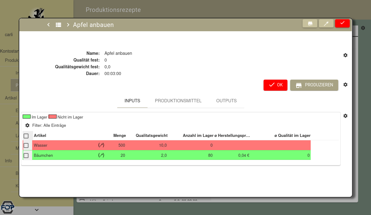Go to previous recipe with left chevron
Viewport: 371px width, 215px height.
pyautogui.click(x=48, y=25)
